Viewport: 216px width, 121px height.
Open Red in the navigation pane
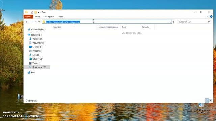coord(33,73)
